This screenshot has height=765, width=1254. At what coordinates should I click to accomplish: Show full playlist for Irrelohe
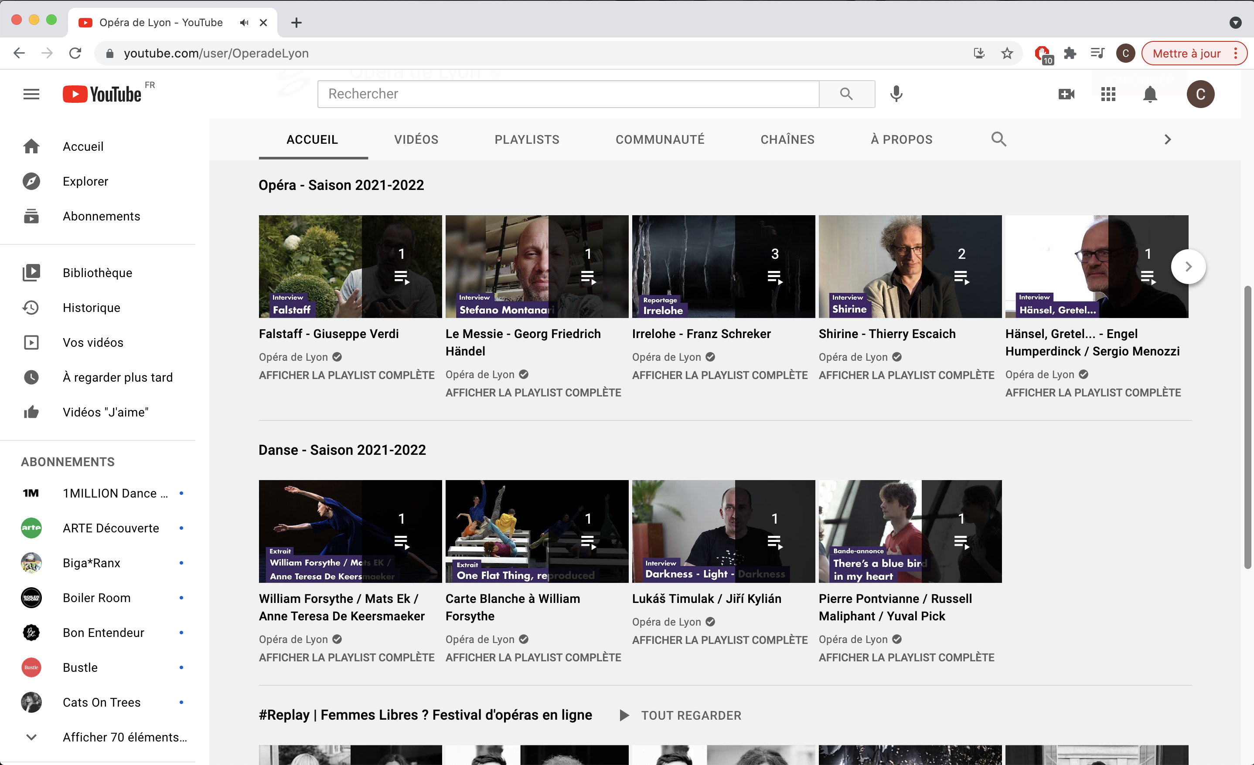click(x=719, y=376)
